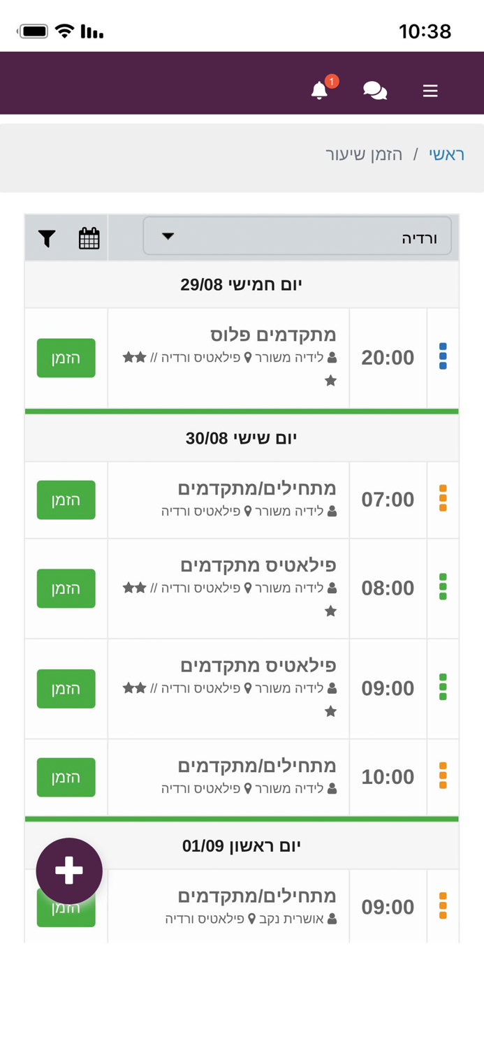Click the green dots beside the 08:00 class
The width and height of the screenshot is (484, 1048).
pos(443,588)
